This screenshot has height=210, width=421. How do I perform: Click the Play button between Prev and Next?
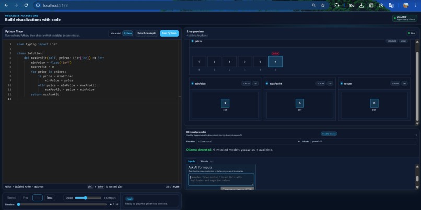click(38, 197)
